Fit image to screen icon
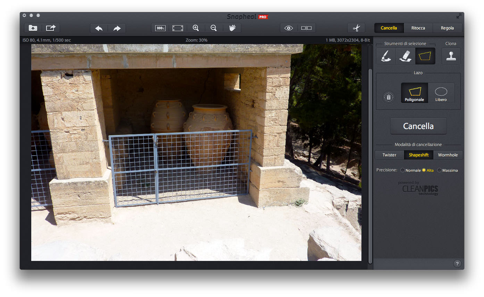 [x=178, y=28]
